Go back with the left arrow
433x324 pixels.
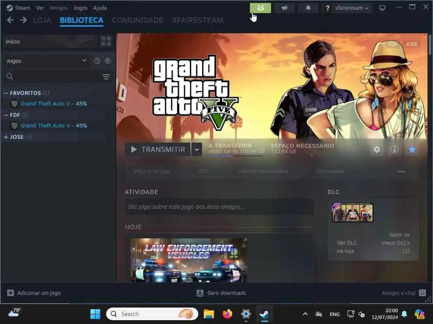tap(10, 20)
